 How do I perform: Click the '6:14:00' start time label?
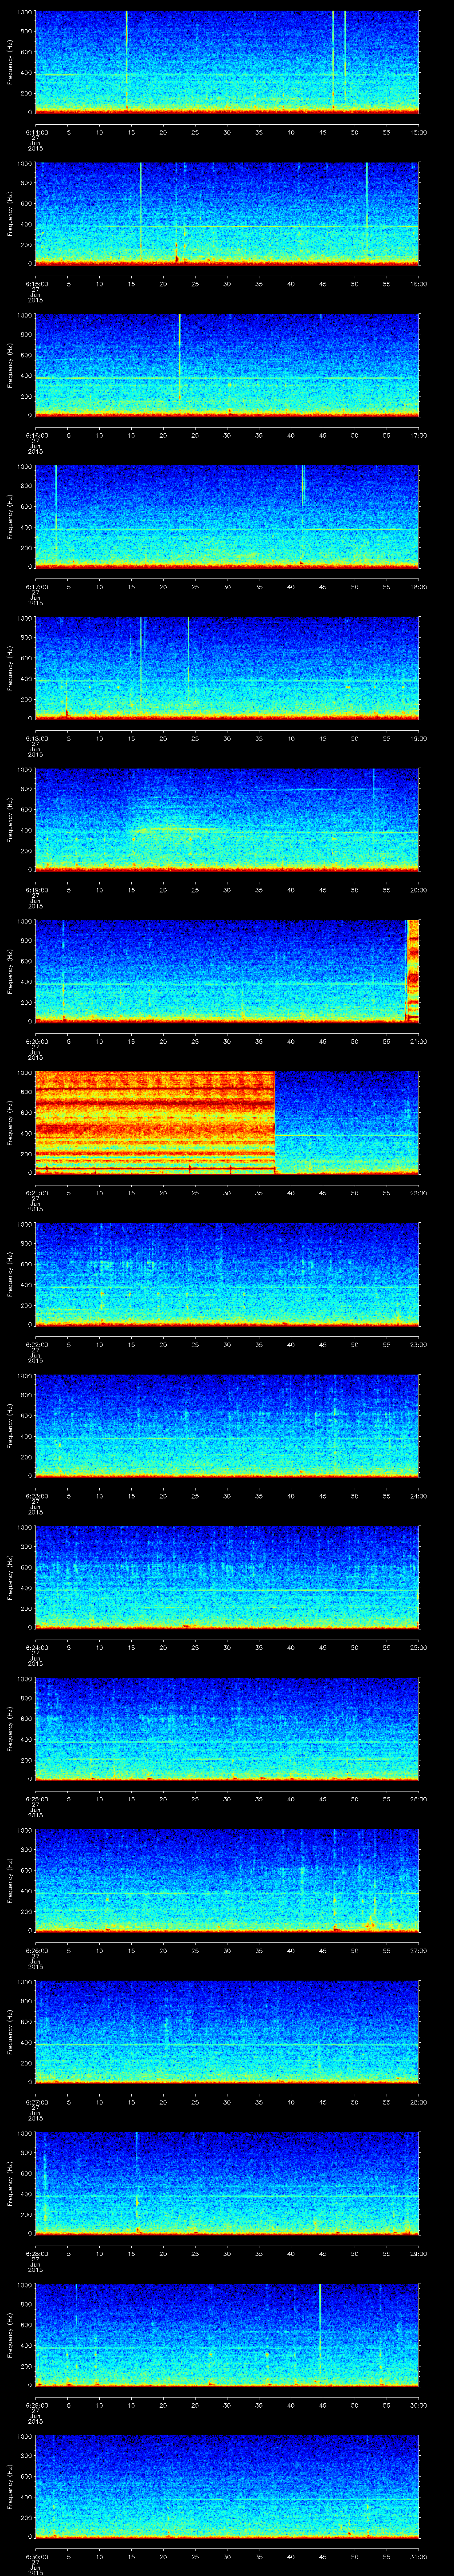pos(36,132)
